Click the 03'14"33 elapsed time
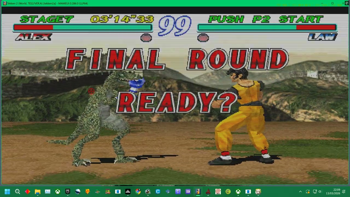The image size is (350, 197). click(x=122, y=19)
